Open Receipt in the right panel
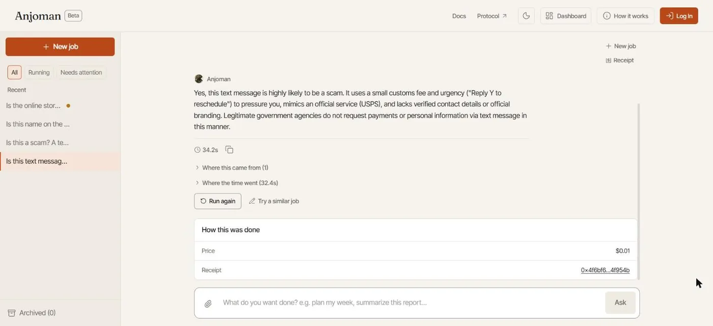This screenshot has height=326, width=713. click(620, 60)
